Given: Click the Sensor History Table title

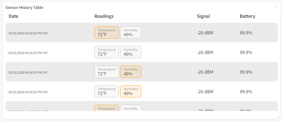Looking at the screenshot, I should coord(25,8).
